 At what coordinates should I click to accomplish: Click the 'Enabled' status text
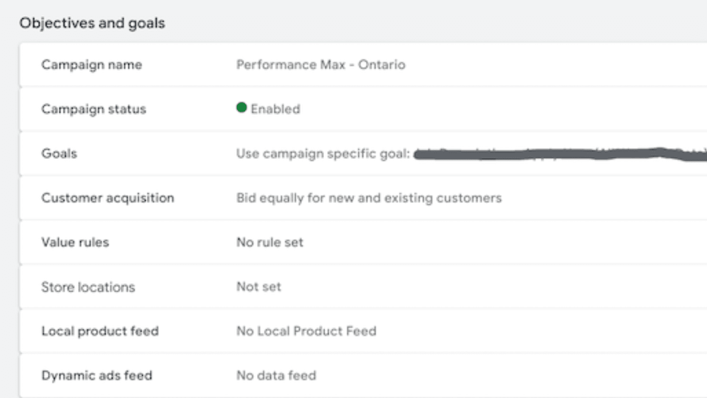275,109
